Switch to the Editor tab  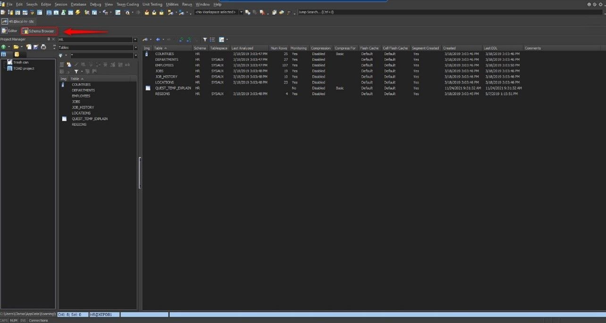(x=10, y=31)
